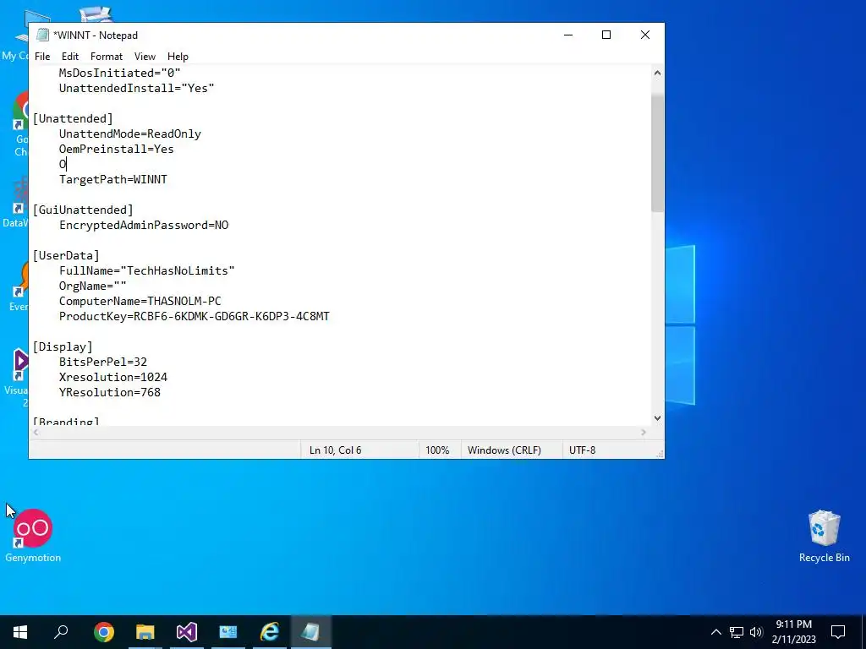Viewport: 866px width, 649px height.
Task: Select the Recycle Bin desktop icon
Action: click(x=824, y=535)
